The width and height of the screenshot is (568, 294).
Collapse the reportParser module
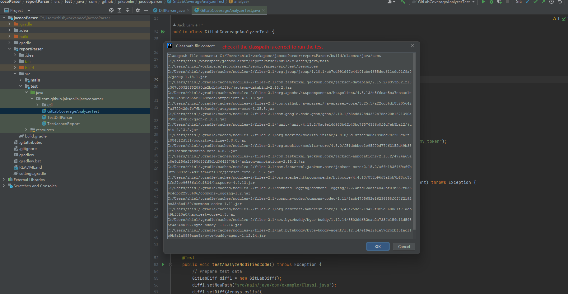(9, 49)
